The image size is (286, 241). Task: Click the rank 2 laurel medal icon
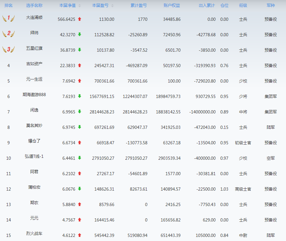click(9, 34)
